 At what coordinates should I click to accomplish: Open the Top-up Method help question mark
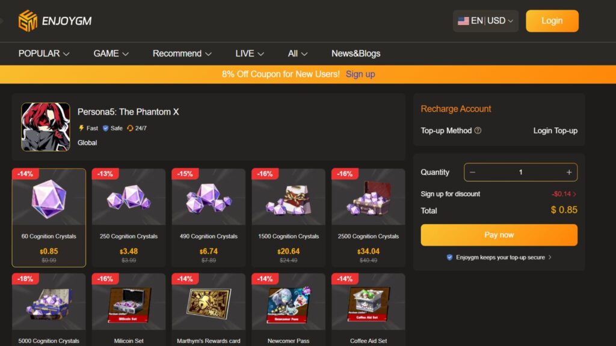pyautogui.click(x=478, y=130)
